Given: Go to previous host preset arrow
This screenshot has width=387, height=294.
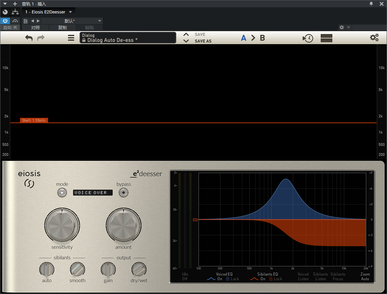Looking at the screenshot, I should pyautogui.click(x=33, y=21).
